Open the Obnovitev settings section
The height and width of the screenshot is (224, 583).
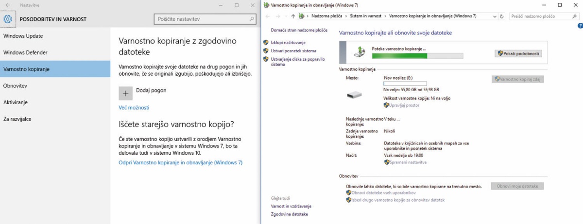point(55,85)
